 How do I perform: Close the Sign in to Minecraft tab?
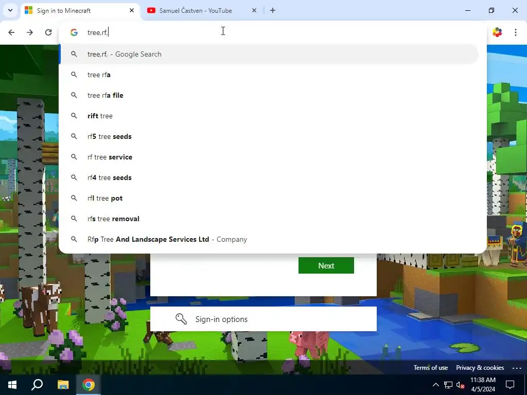(x=132, y=10)
